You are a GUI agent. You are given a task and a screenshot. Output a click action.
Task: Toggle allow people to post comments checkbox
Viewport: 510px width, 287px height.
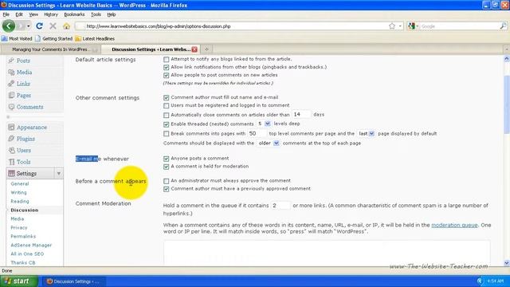[167, 75]
